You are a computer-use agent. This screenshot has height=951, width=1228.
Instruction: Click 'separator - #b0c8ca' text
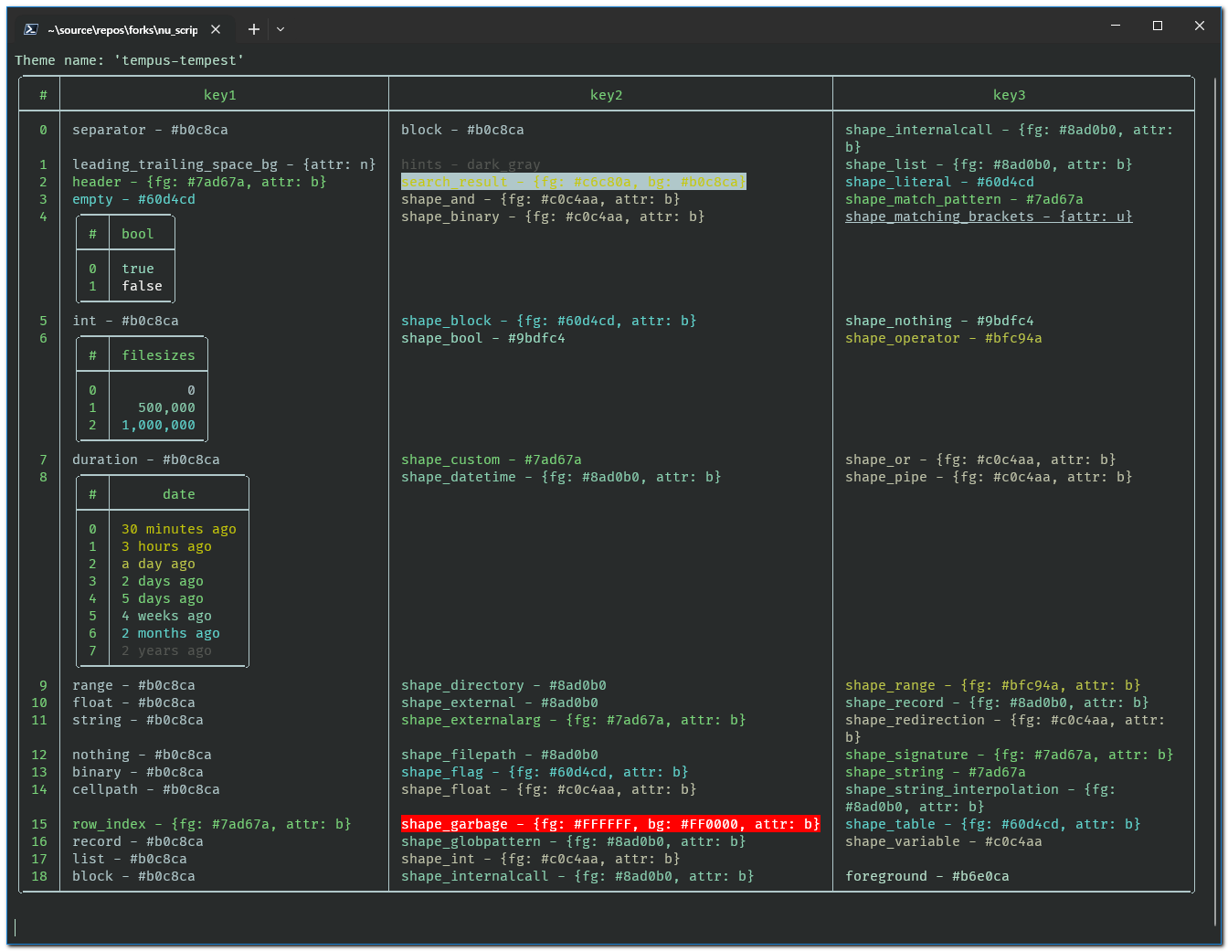pyautogui.click(x=150, y=130)
